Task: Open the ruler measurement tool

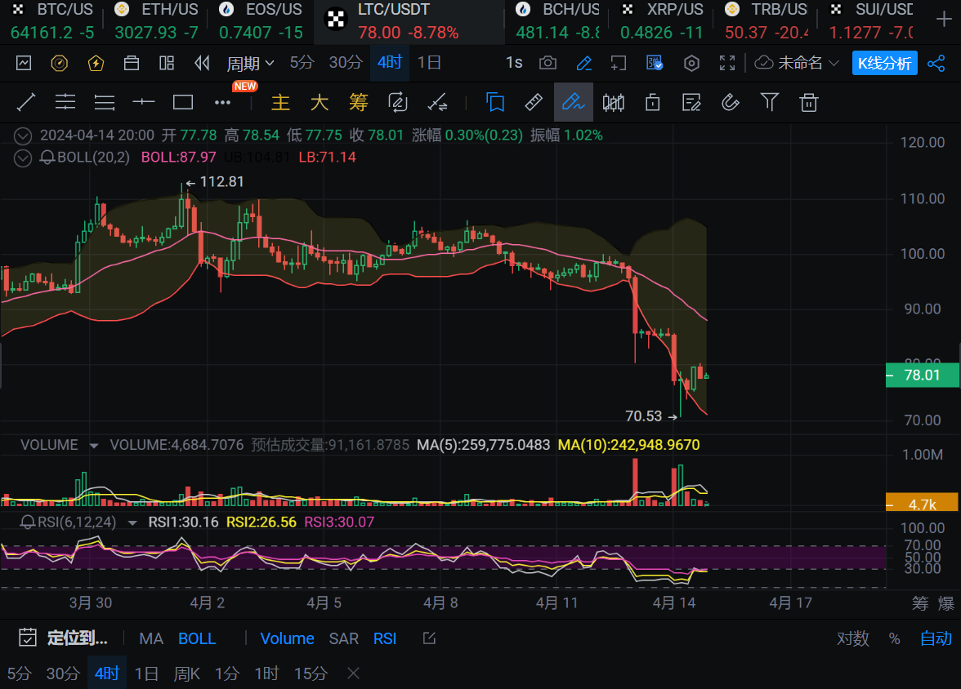Action: 533,102
